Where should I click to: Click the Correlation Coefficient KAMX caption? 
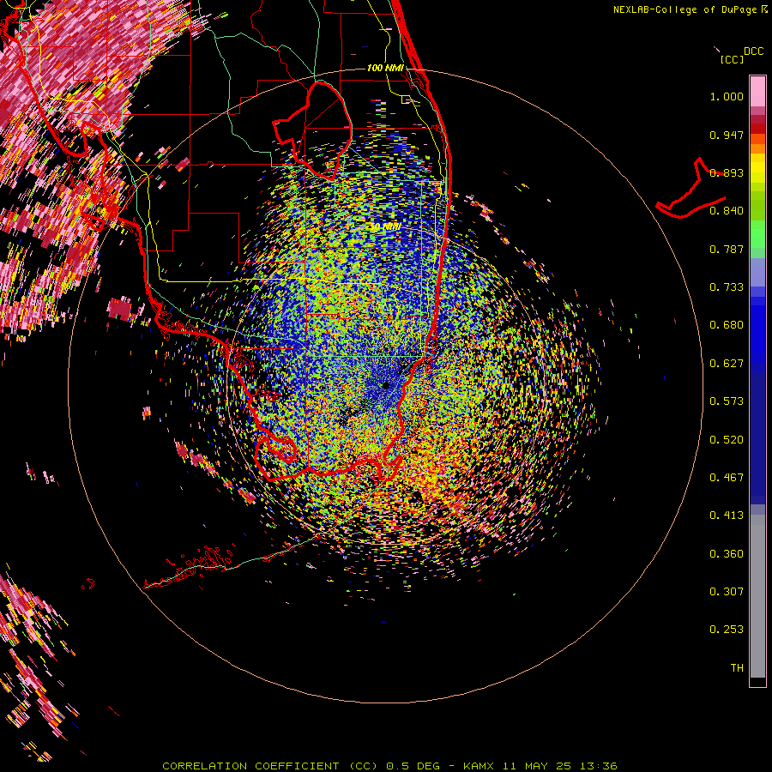[390, 766]
